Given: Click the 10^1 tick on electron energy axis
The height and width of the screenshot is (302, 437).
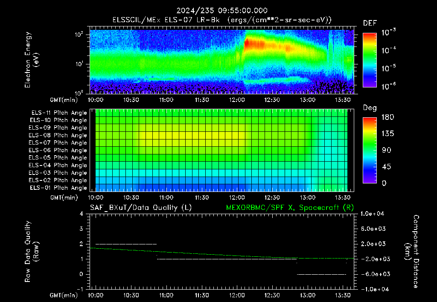Looking at the screenshot, I should coord(79,64).
